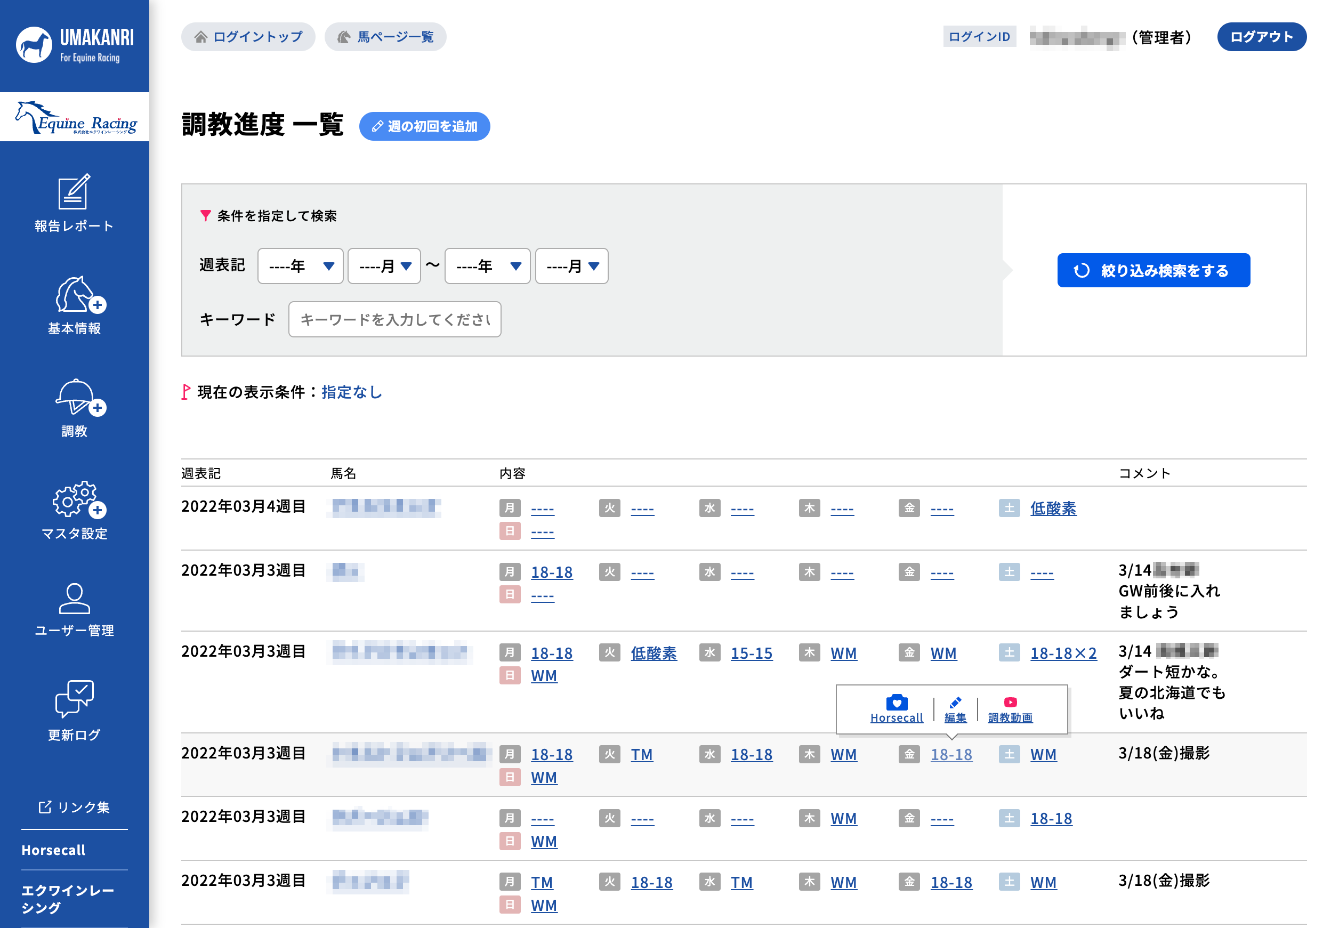
Task: Switch to 馬ページ一覧 navigation item
Action: tap(385, 36)
